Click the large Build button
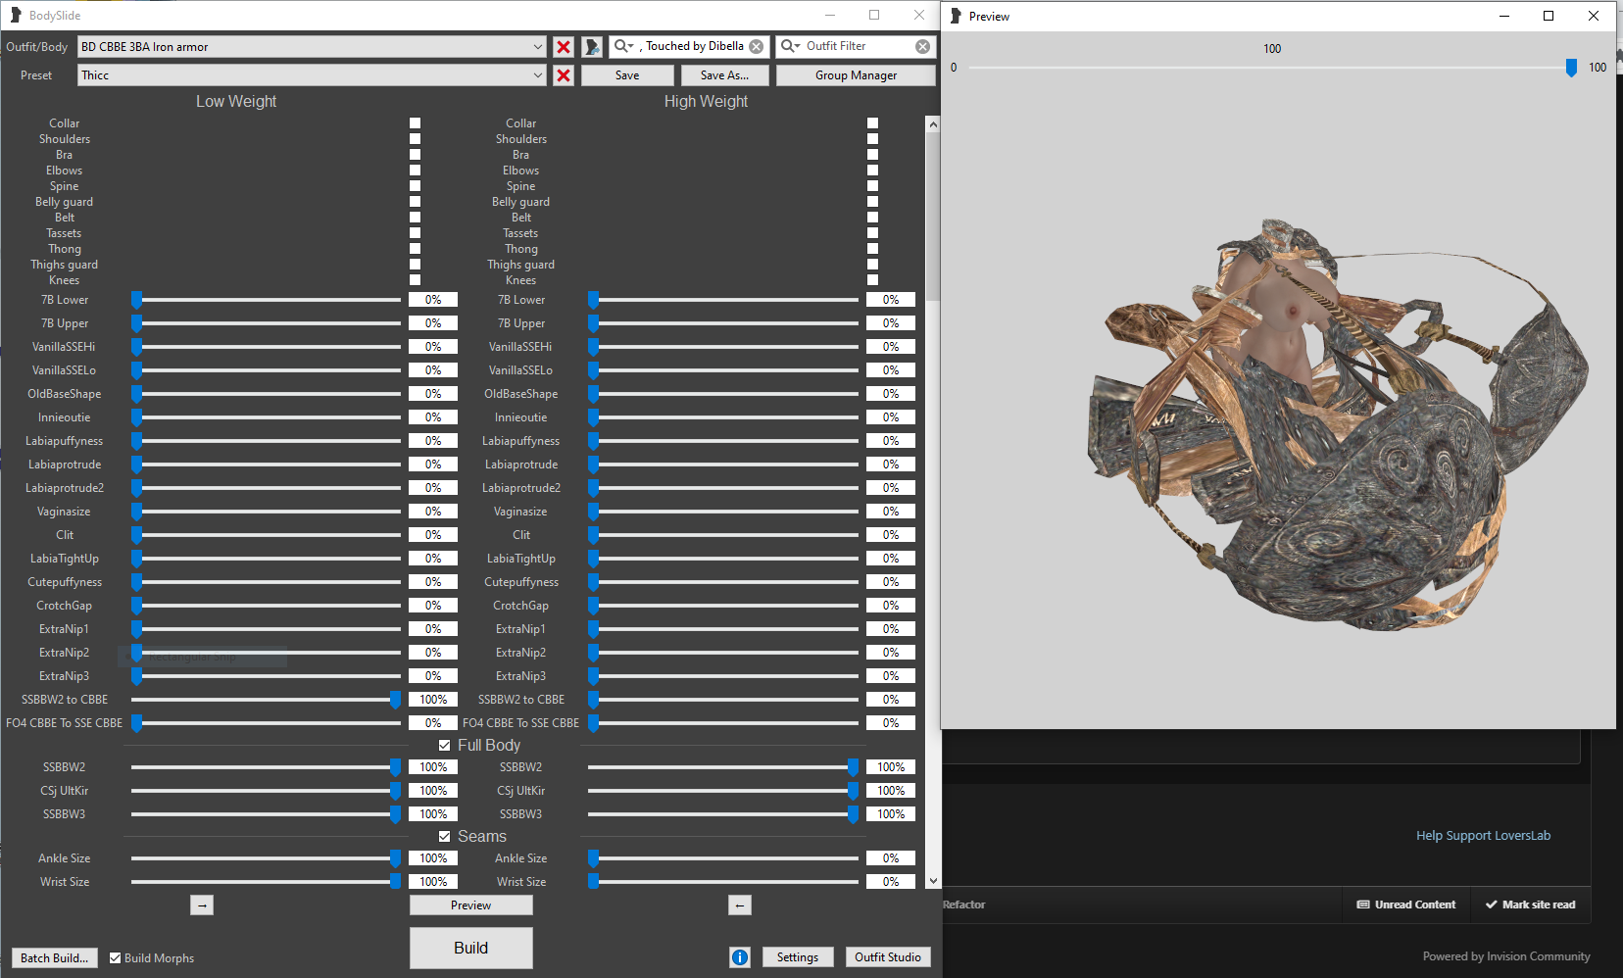Screen dimensions: 1623x978 click(471, 948)
